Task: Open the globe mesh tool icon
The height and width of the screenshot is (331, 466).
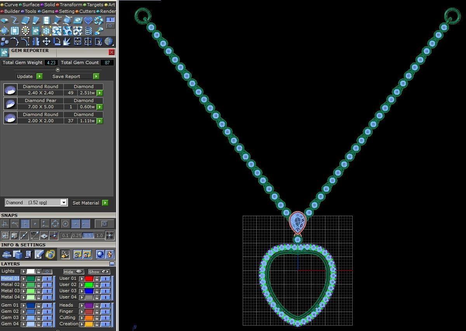Action: [109, 42]
